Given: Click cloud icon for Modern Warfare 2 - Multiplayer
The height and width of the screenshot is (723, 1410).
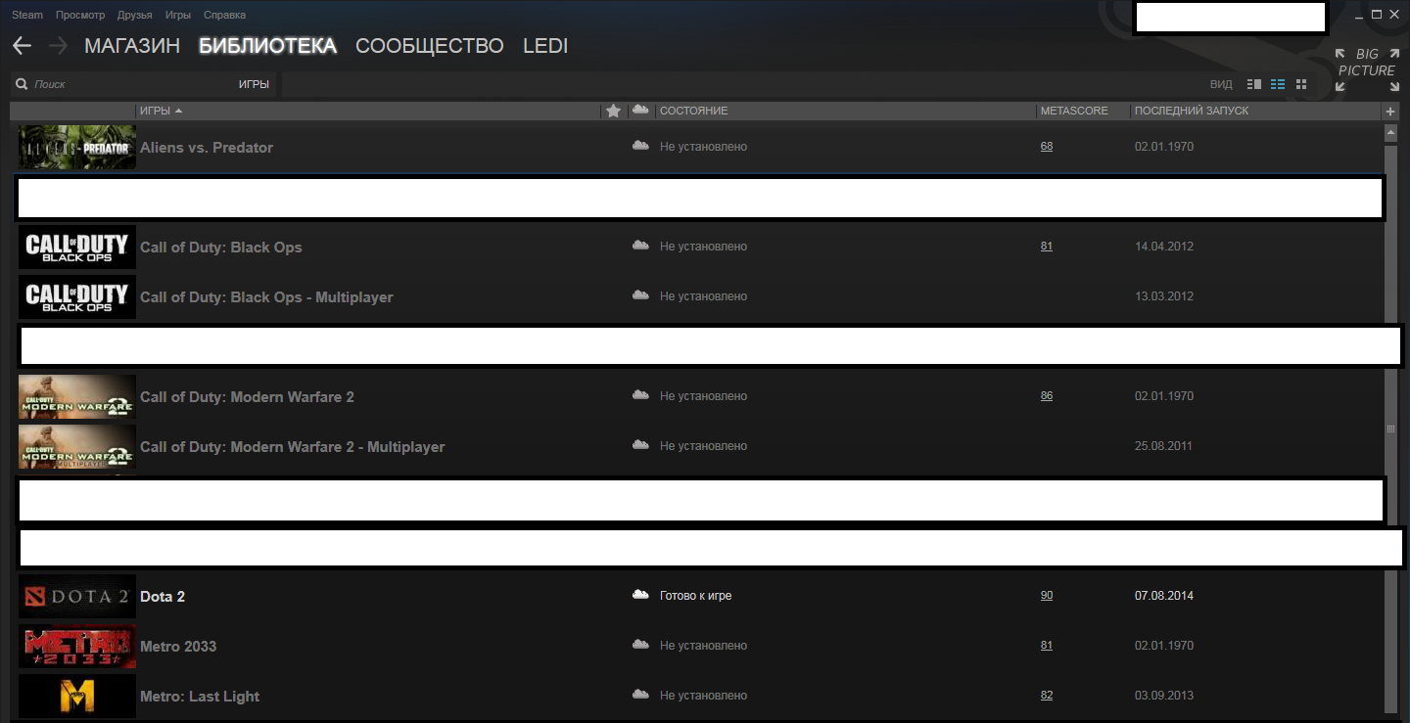Looking at the screenshot, I should [640, 445].
